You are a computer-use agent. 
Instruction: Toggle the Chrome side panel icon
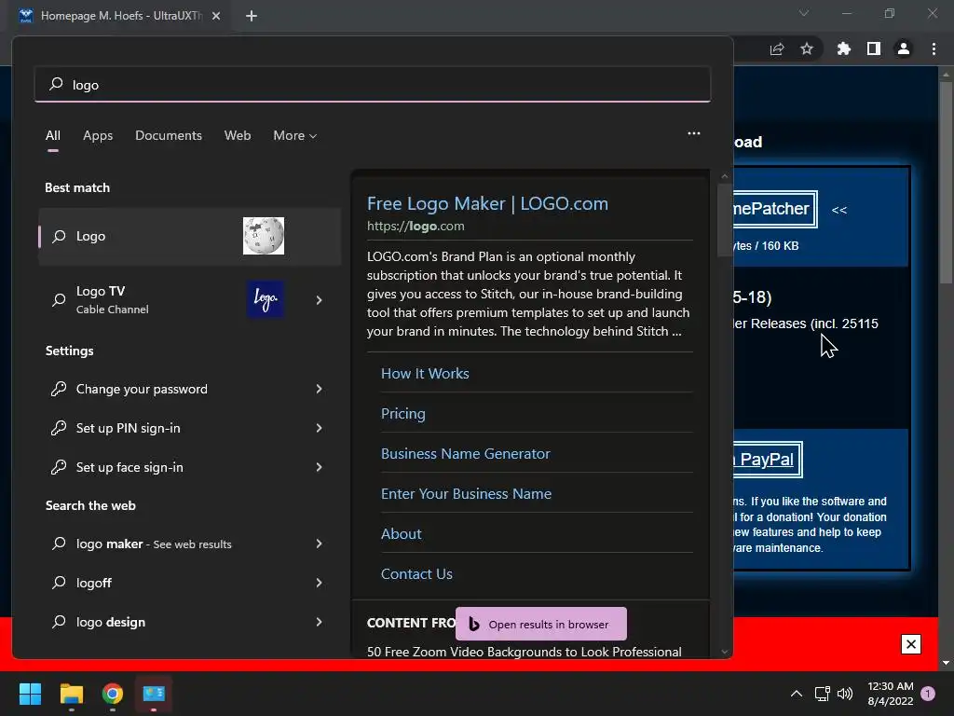pos(874,48)
